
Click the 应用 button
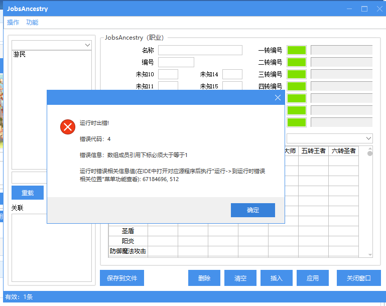(x=313, y=278)
